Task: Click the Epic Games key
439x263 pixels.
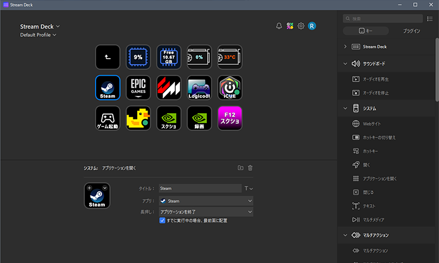Action: point(138,88)
